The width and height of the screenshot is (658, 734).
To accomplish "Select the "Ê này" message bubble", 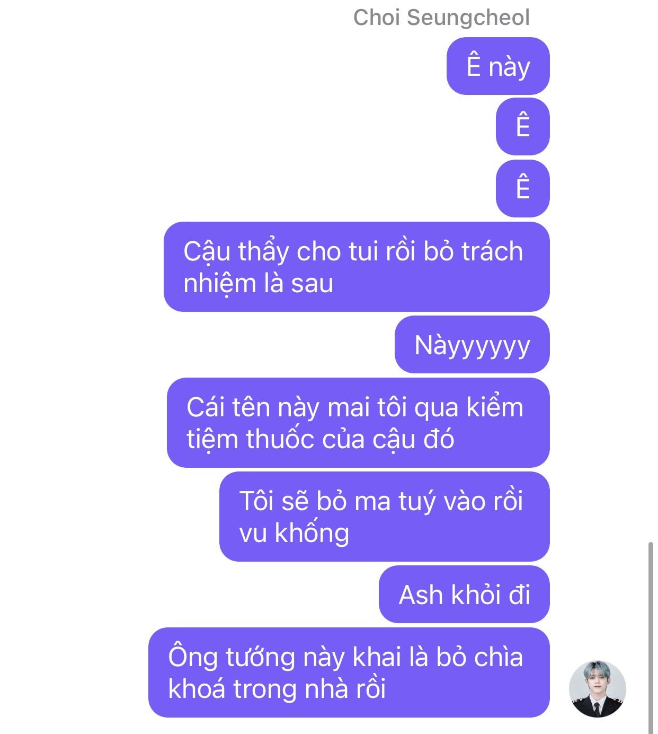I will click(498, 66).
